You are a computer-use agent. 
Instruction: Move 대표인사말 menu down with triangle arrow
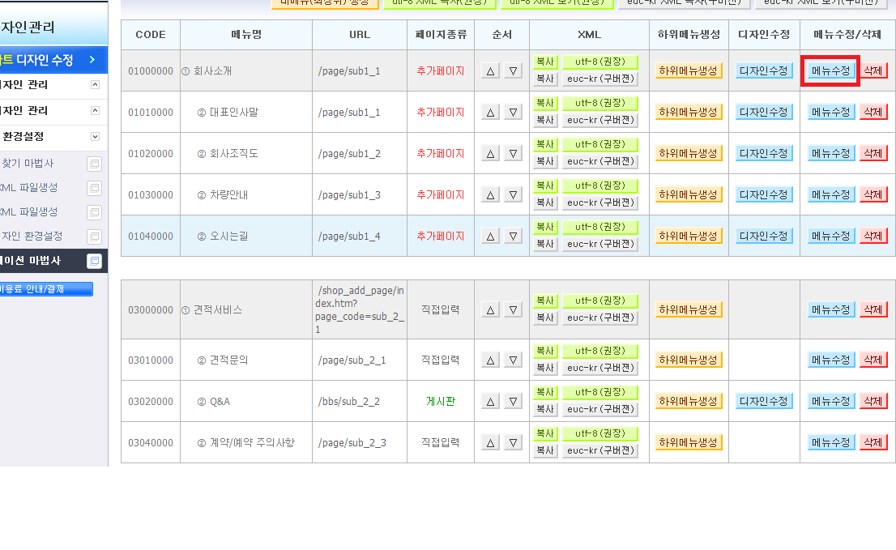point(513,113)
